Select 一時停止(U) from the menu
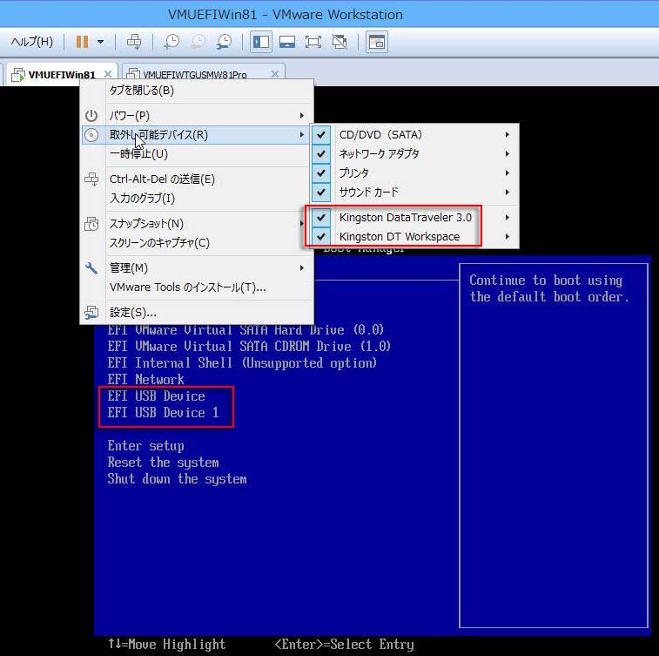The width and height of the screenshot is (659, 656). (197, 154)
